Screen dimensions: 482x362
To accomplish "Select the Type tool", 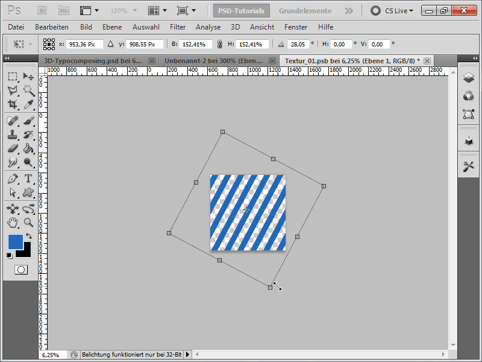I will click(x=28, y=179).
